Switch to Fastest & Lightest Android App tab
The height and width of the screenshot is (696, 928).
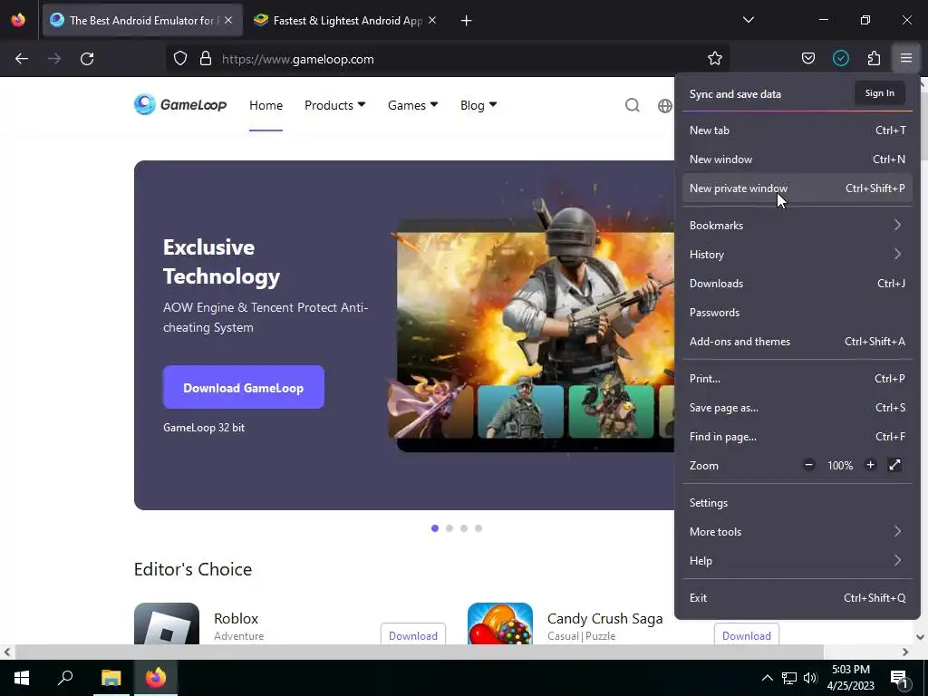tap(345, 20)
